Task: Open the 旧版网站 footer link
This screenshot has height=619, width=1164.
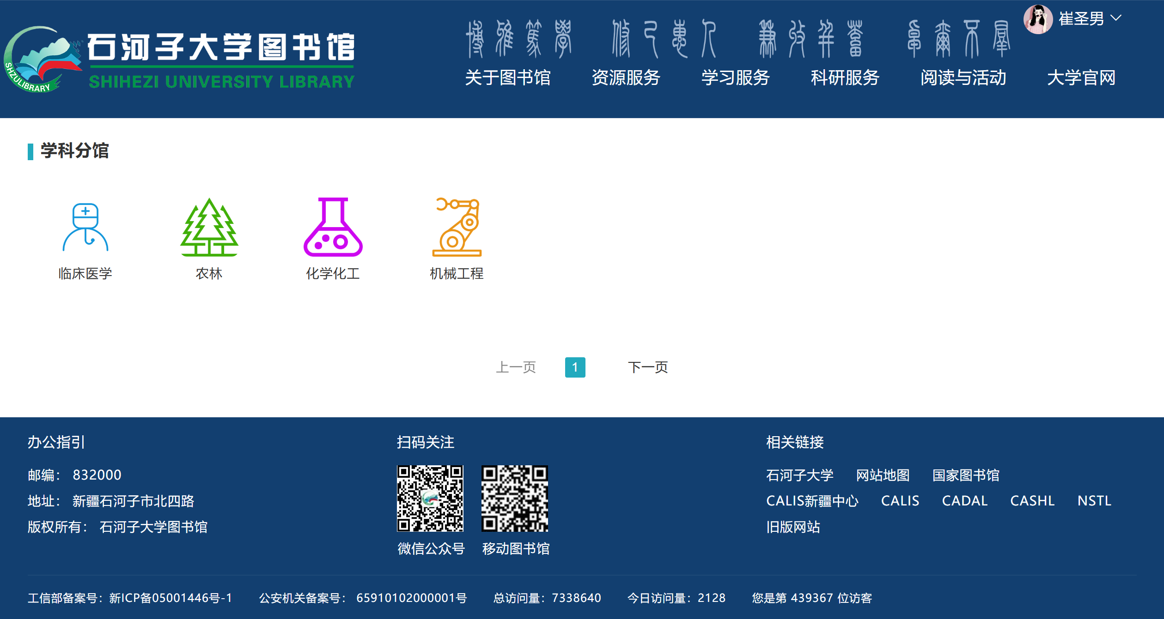Action: click(x=793, y=527)
